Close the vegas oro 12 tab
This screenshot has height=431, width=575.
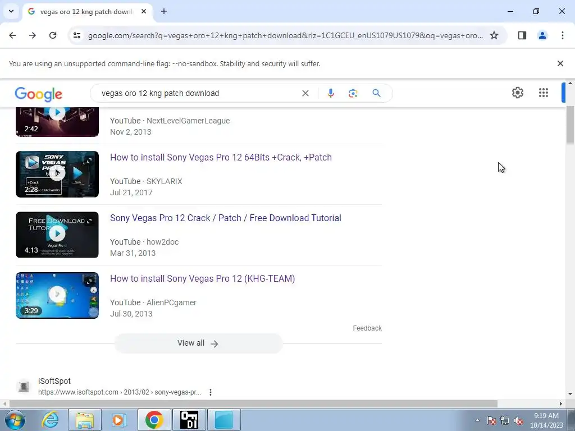[144, 11]
